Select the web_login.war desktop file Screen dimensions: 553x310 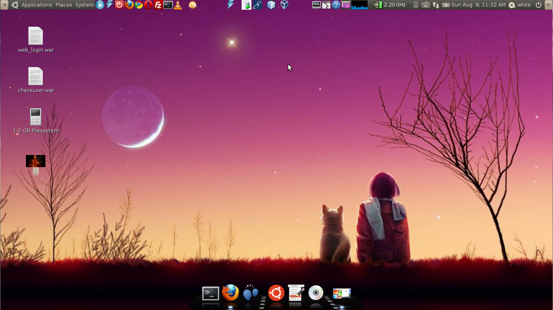36,40
